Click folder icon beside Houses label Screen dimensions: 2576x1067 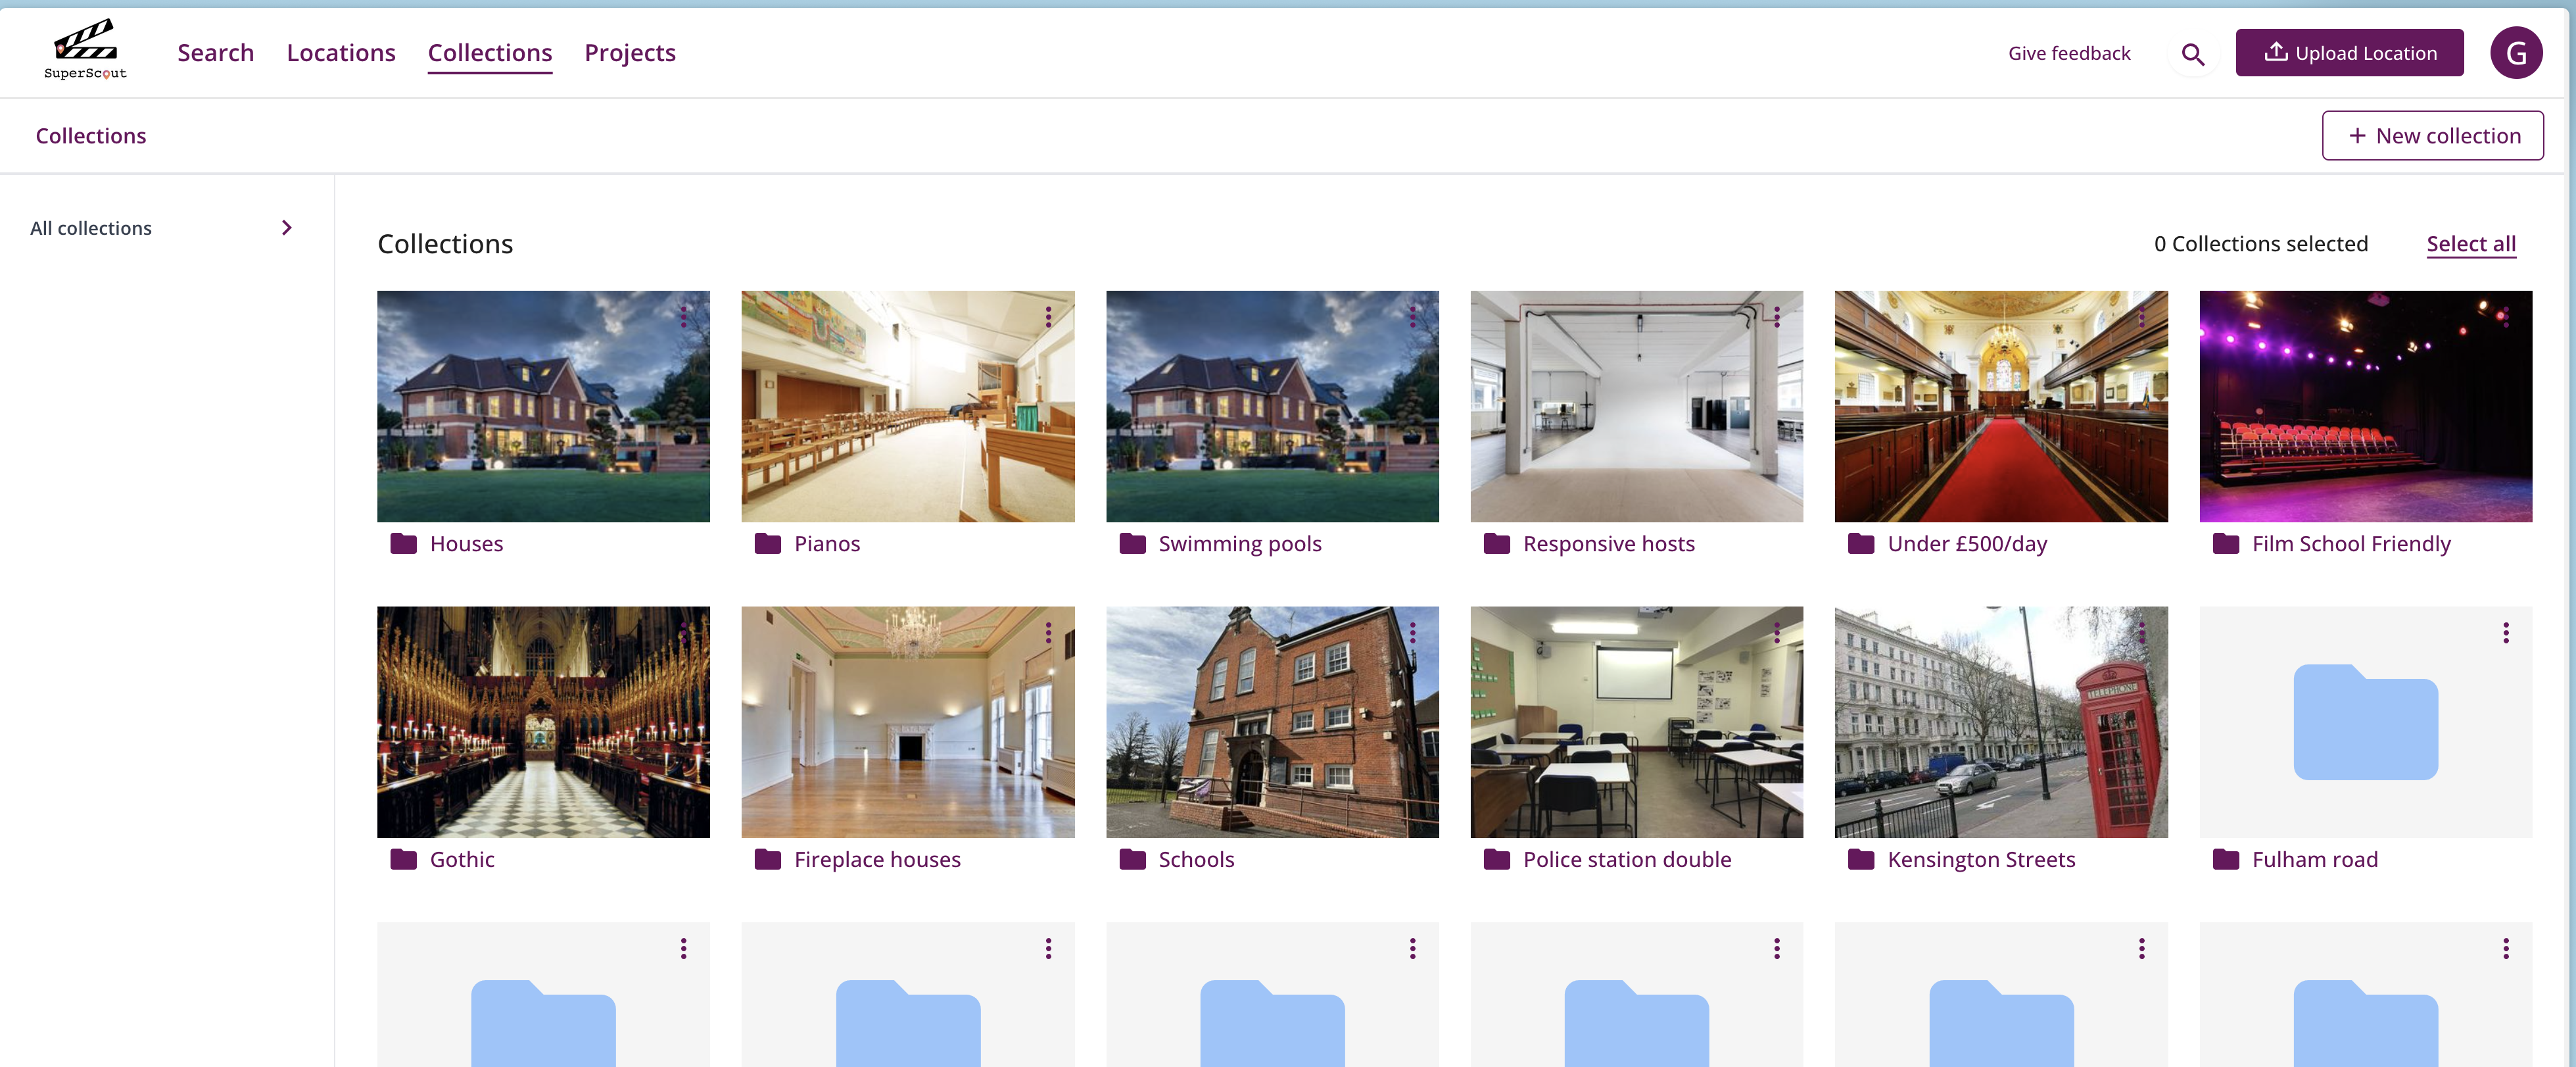(403, 543)
